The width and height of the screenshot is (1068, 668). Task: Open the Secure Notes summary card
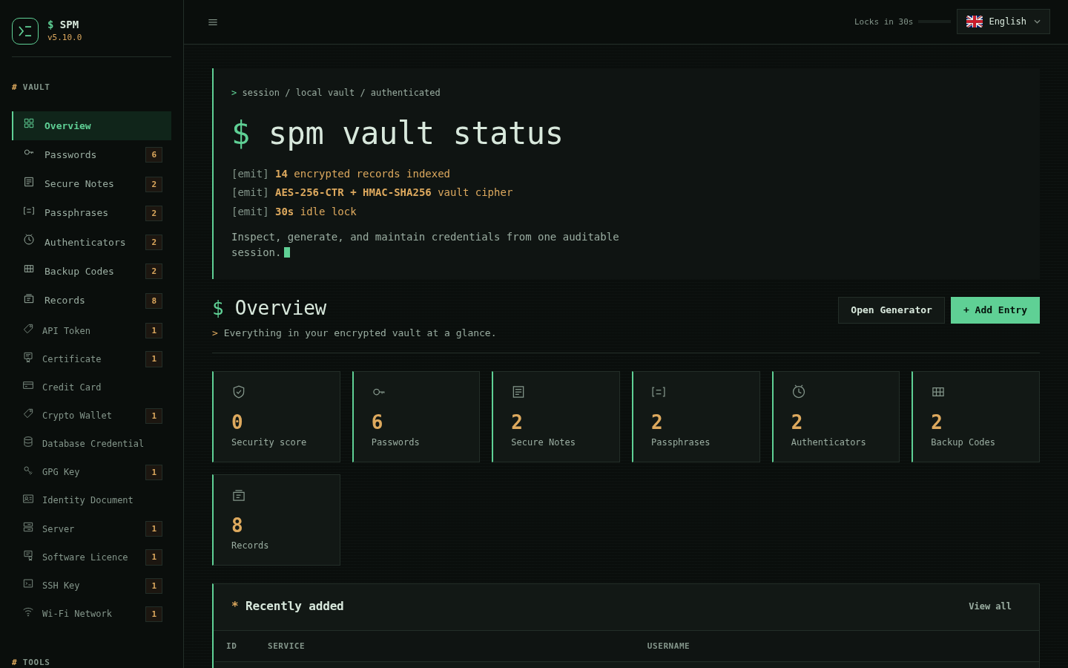pyautogui.click(x=556, y=416)
